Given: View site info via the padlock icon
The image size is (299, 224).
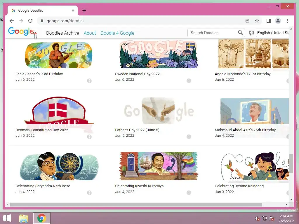Looking at the screenshot, I should [x=42, y=21].
